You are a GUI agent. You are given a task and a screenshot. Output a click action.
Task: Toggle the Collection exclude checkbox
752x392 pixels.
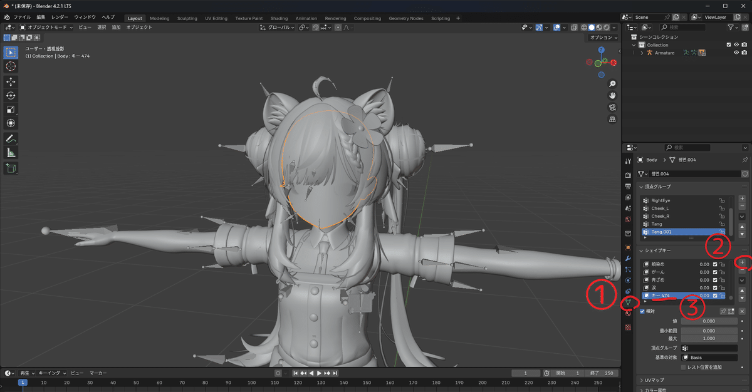click(x=728, y=44)
